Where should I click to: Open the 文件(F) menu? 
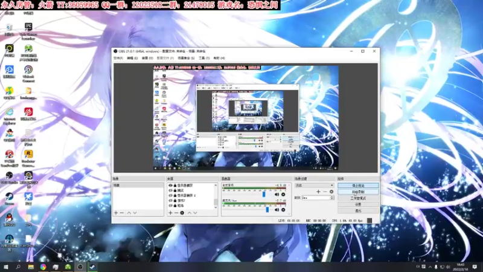(118, 58)
